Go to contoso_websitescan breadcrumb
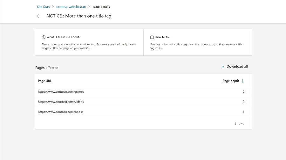 click(71, 7)
